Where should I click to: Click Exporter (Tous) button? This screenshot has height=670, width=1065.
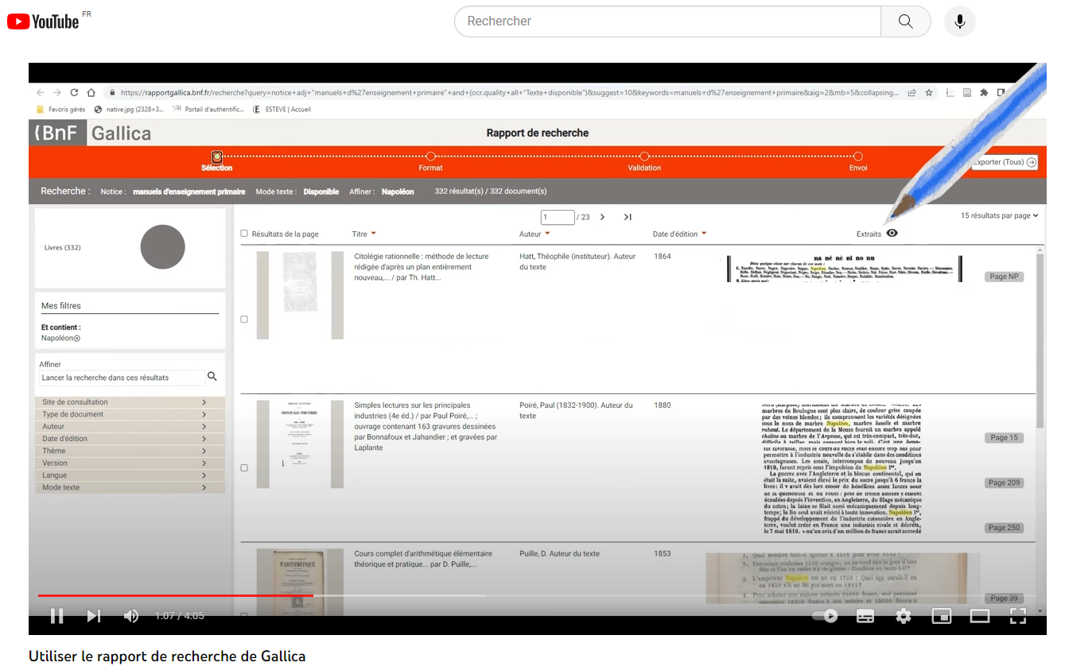(1005, 162)
